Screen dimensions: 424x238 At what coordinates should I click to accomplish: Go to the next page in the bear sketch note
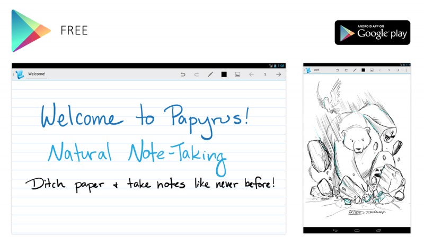pos(397,70)
